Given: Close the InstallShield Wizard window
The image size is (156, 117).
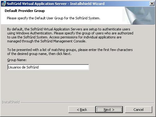Looking at the screenshot, I should pos(152,4).
